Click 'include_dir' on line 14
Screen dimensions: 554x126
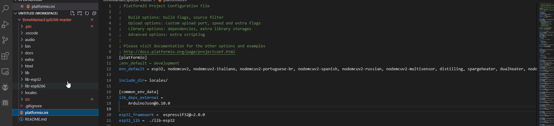pyautogui.click(x=132, y=80)
